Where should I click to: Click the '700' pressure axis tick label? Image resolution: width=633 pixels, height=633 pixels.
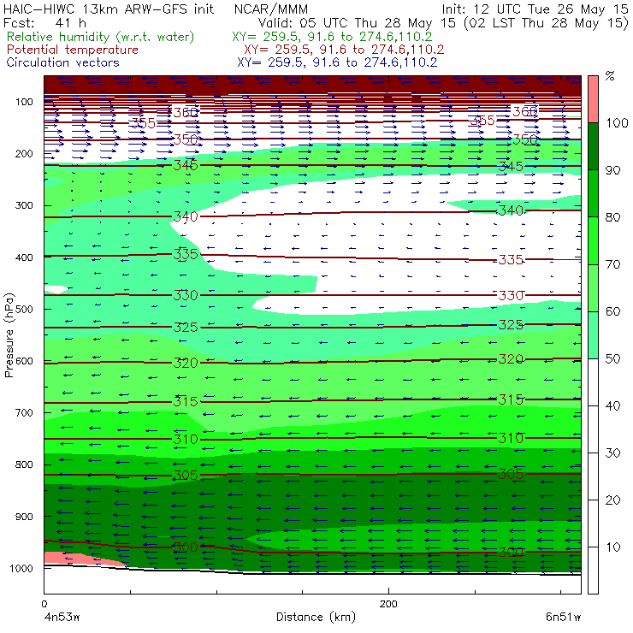(x=24, y=413)
